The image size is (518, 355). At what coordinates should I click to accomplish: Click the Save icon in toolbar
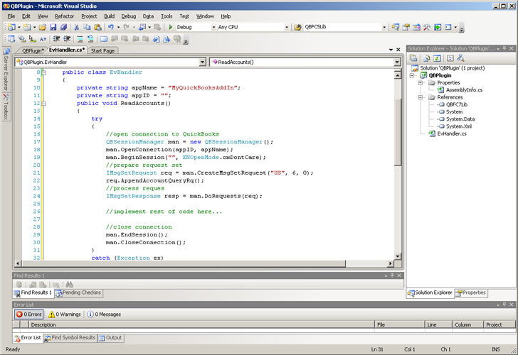pos(52,27)
